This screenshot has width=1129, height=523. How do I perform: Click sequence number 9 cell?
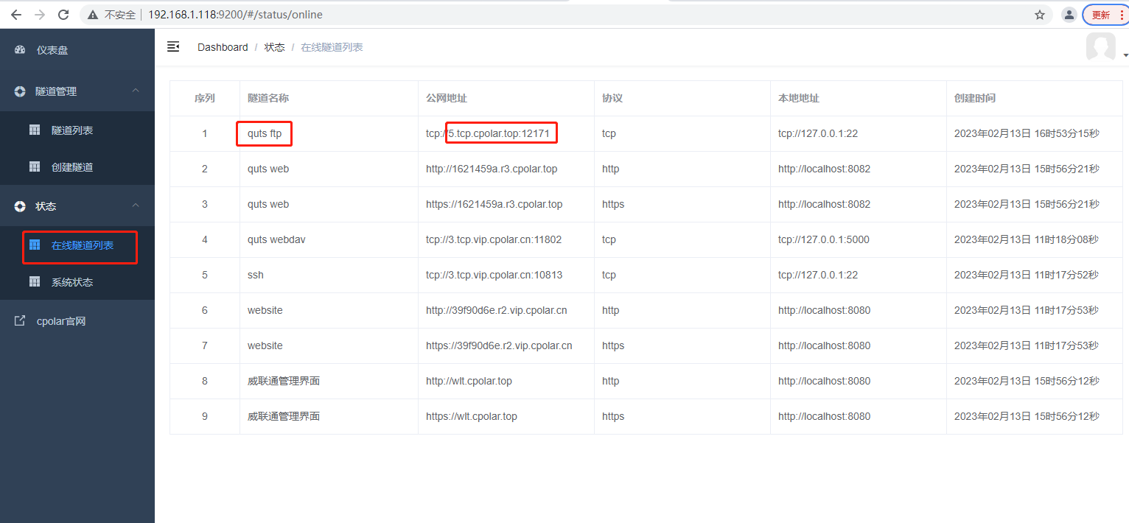click(x=205, y=416)
